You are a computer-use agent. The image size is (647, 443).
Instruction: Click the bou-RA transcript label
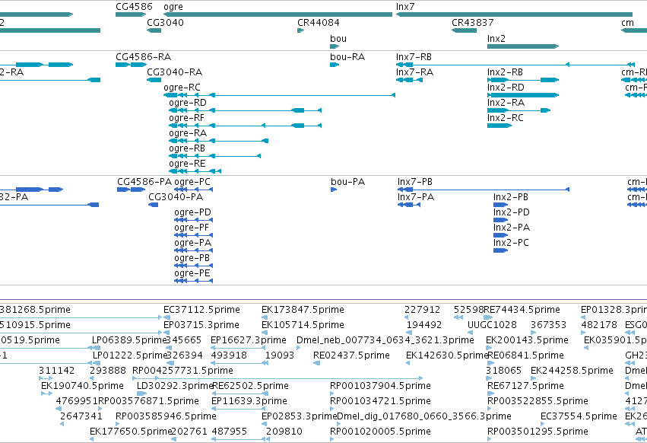click(x=347, y=56)
